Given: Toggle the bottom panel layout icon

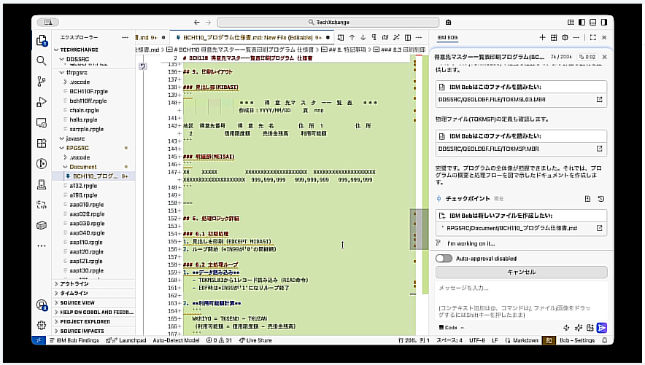Looking at the screenshot, I should pyautogui.click(x=592, y=22).
